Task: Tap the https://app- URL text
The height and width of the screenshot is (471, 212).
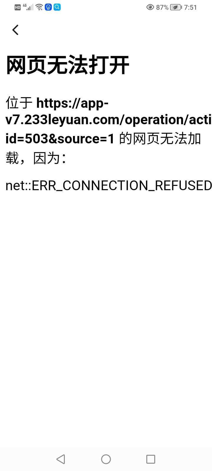Action: click(72, 103)
